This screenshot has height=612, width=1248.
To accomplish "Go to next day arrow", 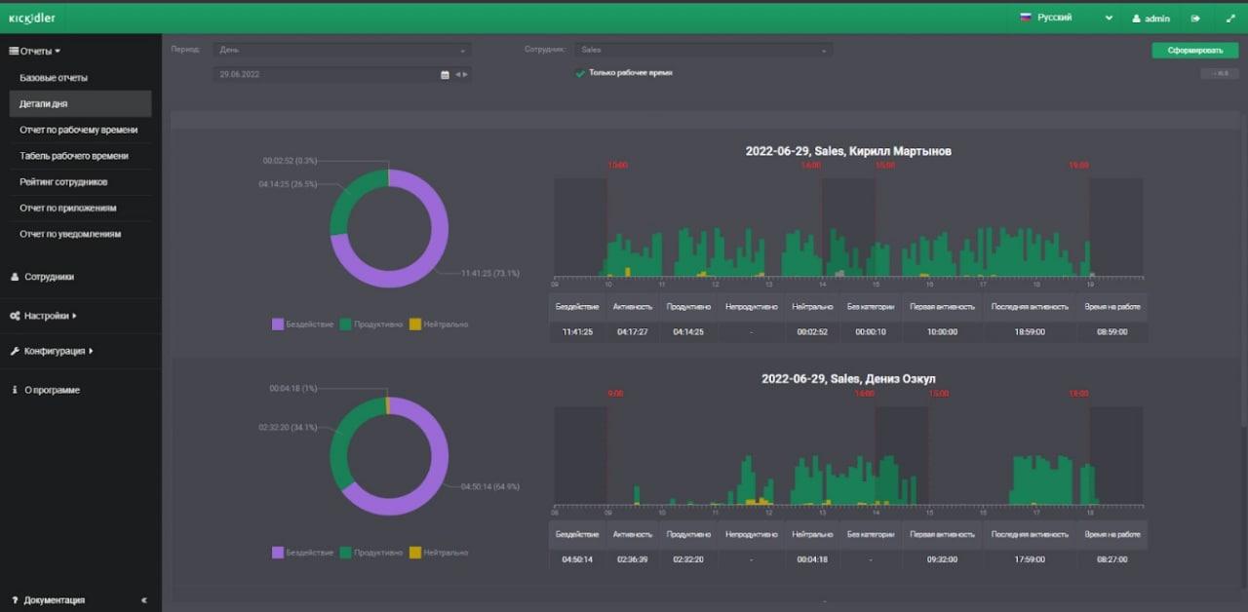I will point(465,74).
